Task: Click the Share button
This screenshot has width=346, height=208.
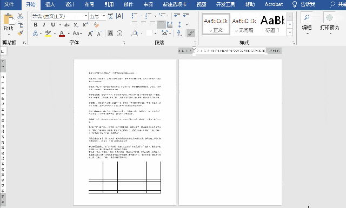Action: pos(338,4)
